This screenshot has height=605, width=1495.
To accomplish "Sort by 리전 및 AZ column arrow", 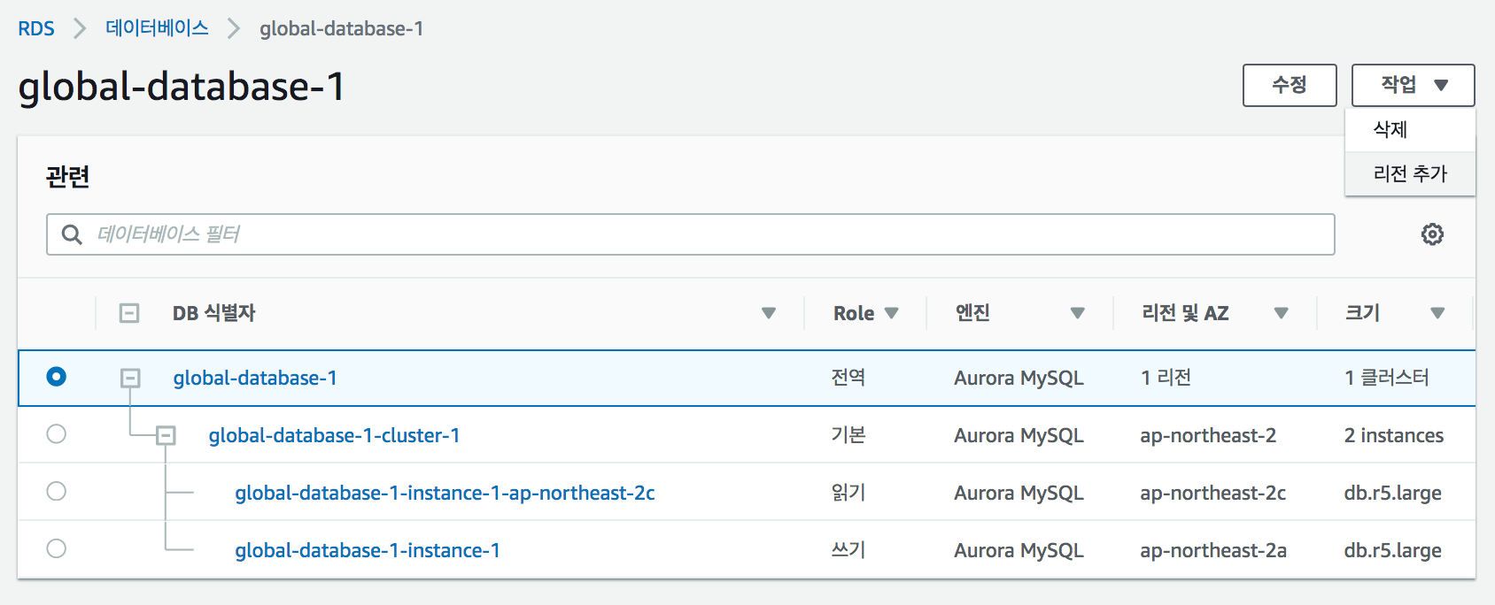I will [1281, 313].
